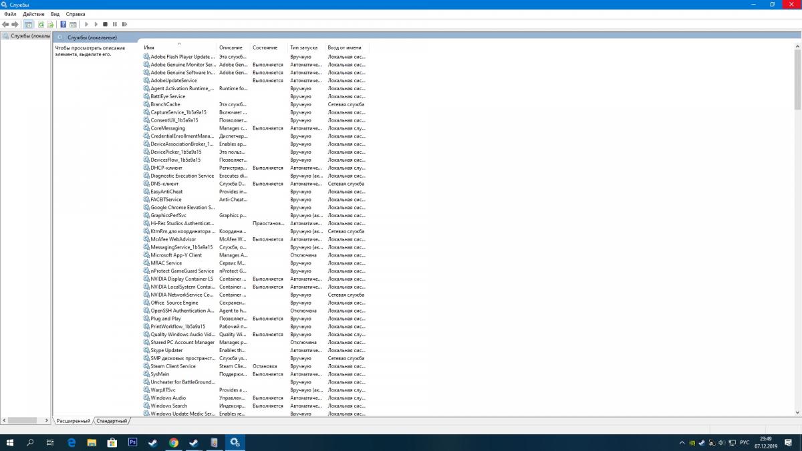The width and height of the screenshot is (802, 451).
Task: Select the CoreMessaging service row
Action: coord(255,128)
